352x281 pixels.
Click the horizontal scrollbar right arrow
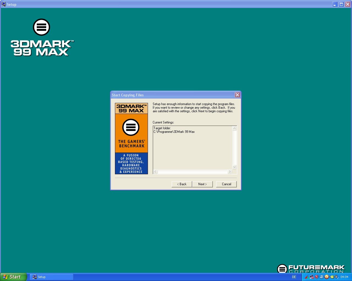tap(230, 172)
